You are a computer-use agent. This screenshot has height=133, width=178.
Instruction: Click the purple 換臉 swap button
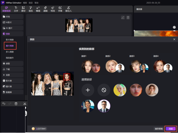coord(171,129)
